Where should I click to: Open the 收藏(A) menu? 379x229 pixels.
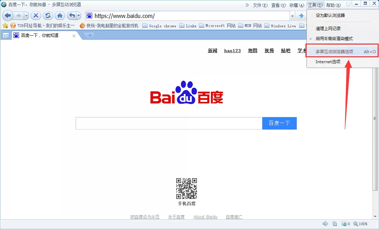tap(297, 5)
